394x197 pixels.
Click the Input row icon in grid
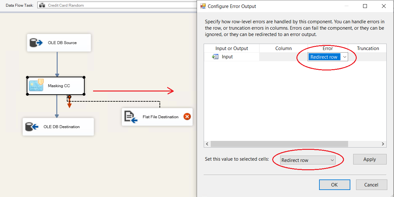(215, 57)
